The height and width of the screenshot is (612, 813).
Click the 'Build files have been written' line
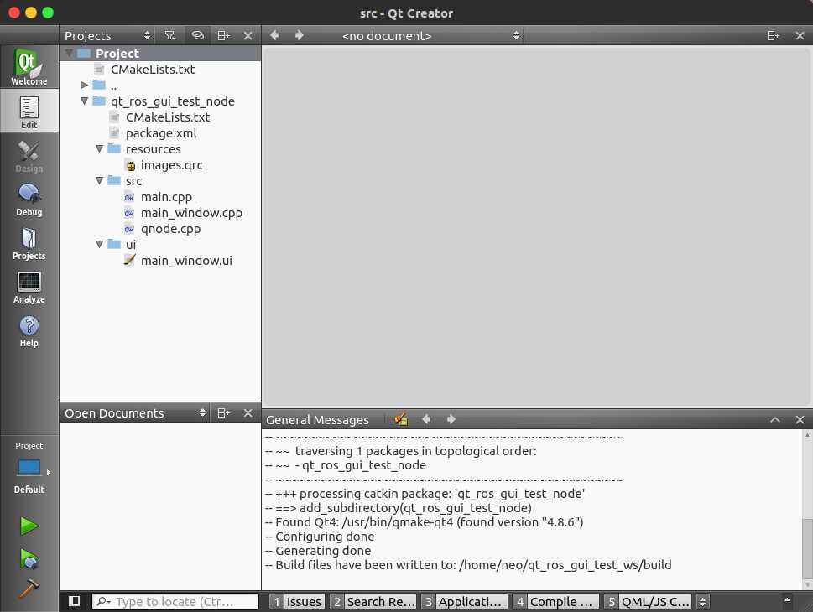click(468, 565)
